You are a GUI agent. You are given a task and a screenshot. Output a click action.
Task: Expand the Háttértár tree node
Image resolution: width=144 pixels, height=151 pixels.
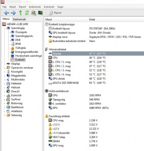pos(5,84)
